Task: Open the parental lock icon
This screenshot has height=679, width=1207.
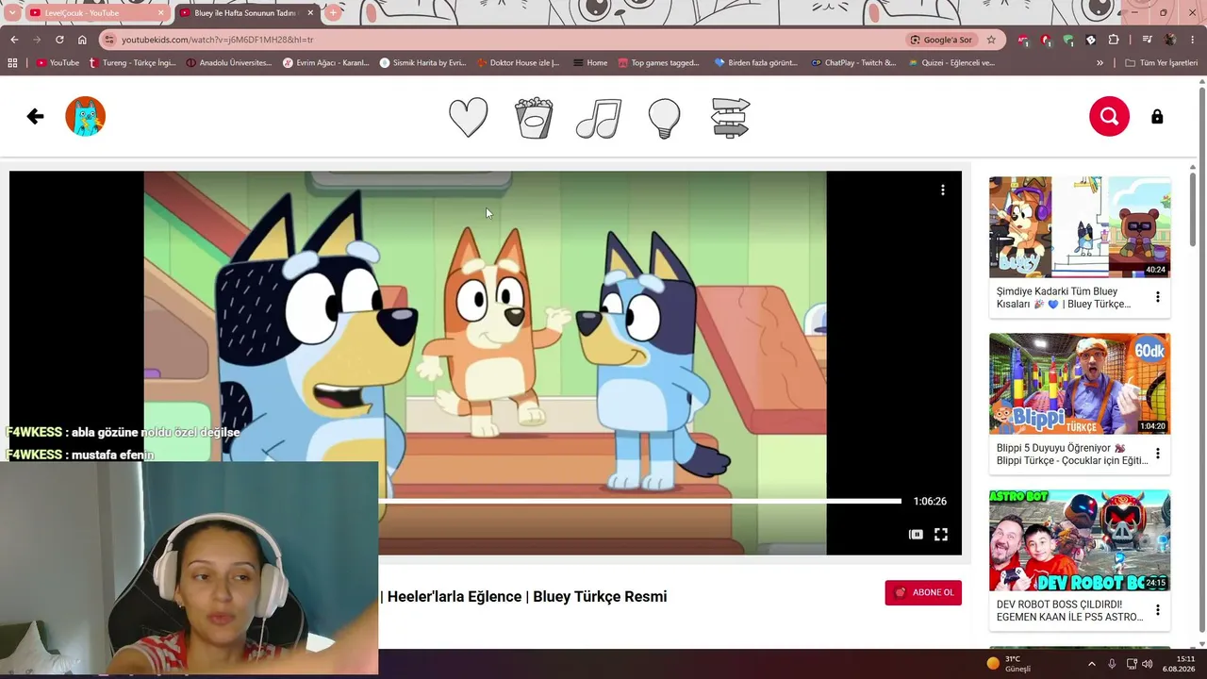Action: 1157,116
